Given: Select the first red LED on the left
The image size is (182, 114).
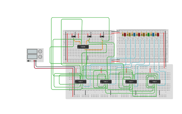Looking at the screenshot, I should [x=125, y=34].
